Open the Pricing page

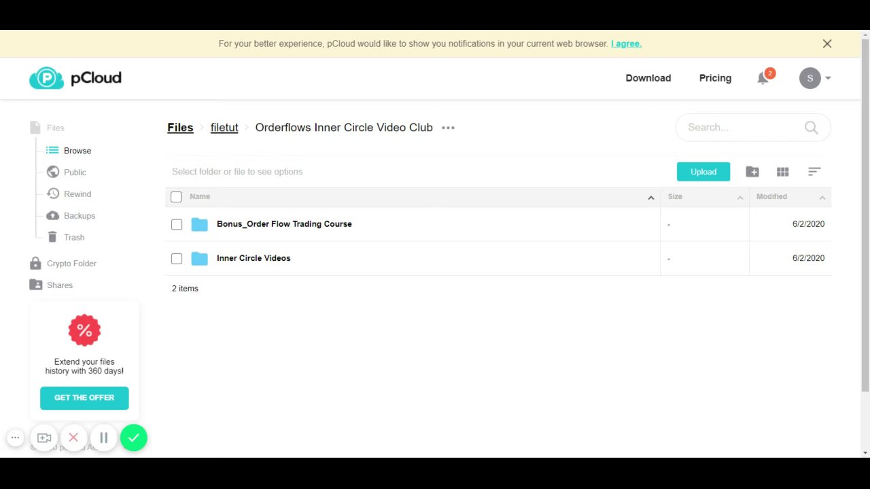click(x=715, y=78)
